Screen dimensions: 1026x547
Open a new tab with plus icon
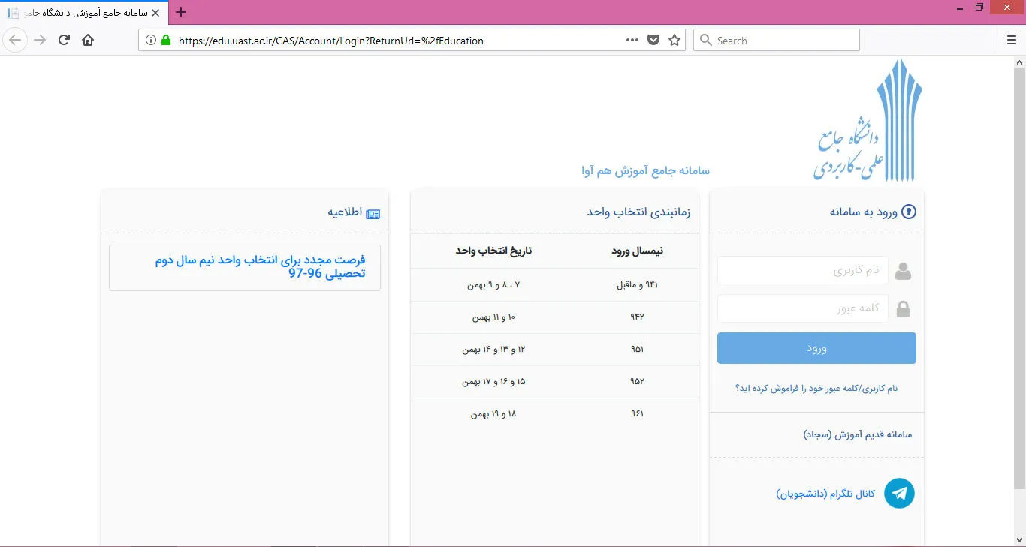(x=181, y=12)
